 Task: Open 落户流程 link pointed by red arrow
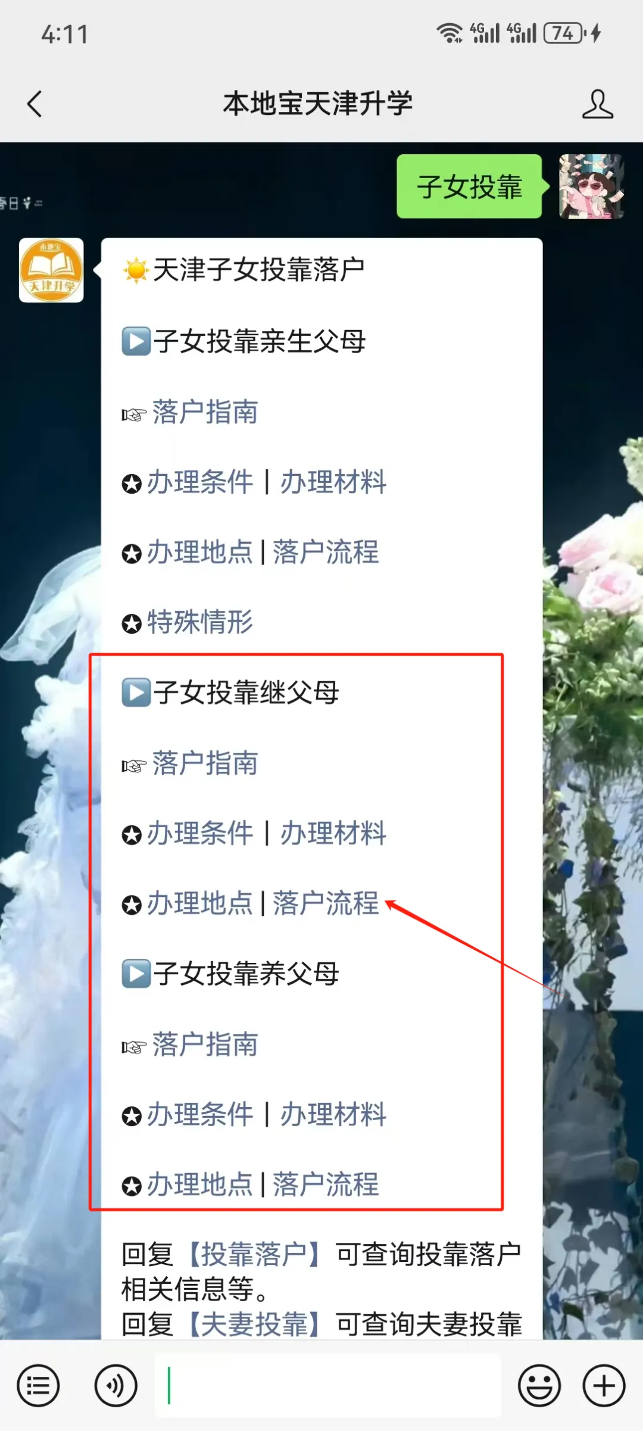click(x=326, y=903)
